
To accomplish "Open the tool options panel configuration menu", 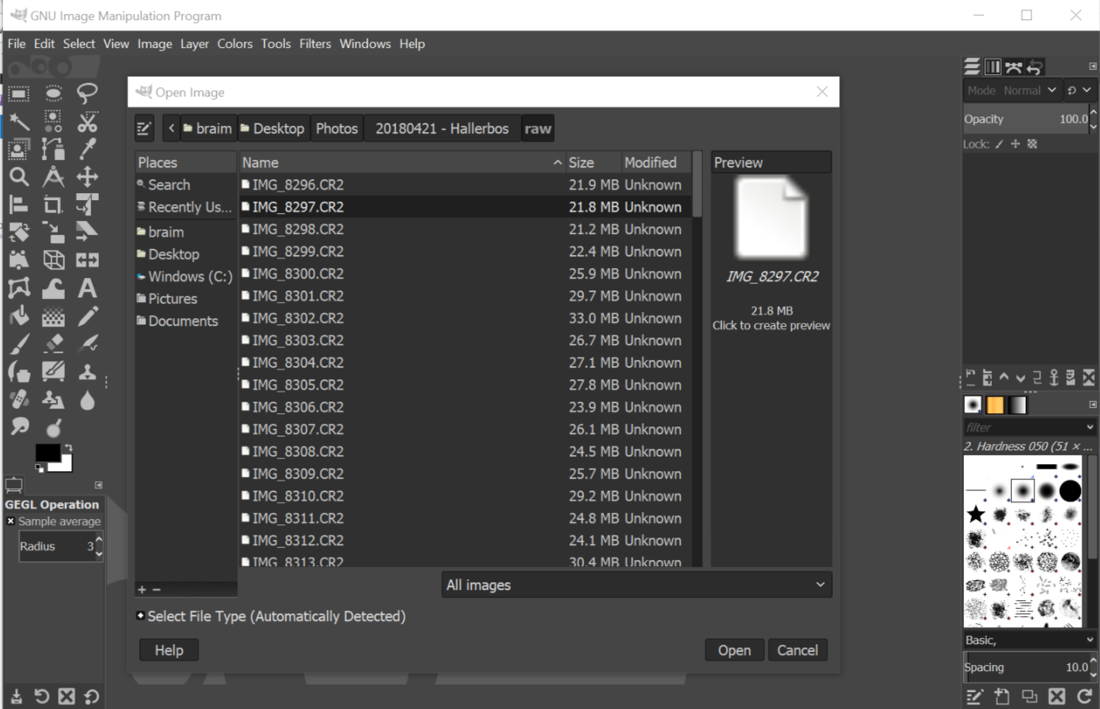I will coord(99,485).
